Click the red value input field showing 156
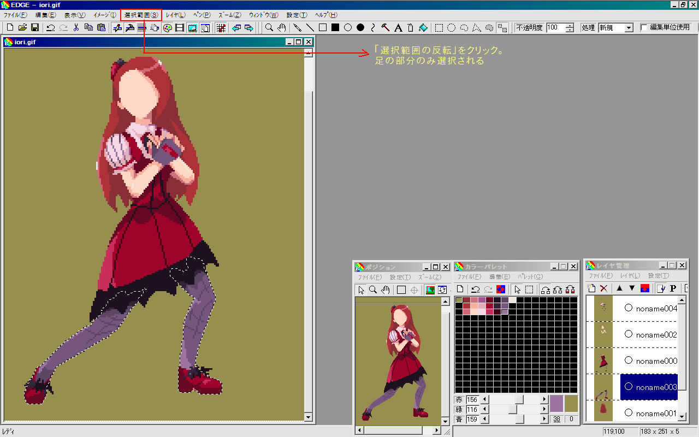Viewport: 699px width, 437px height. click(x=472, y=400)
